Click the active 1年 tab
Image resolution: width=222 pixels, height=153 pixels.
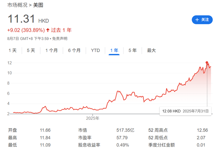point(114,51)
